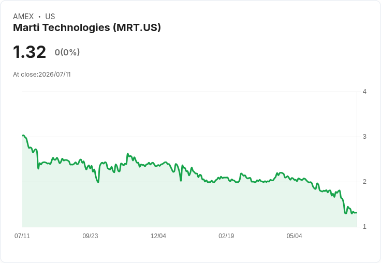Select the 09/23 date axis label
Viewport: 381px width, 263px height.
[90, 236]
